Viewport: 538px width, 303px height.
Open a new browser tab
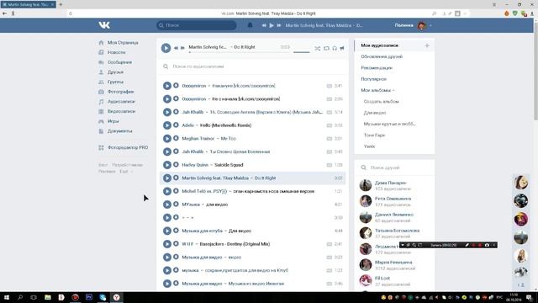pos(61,4)
